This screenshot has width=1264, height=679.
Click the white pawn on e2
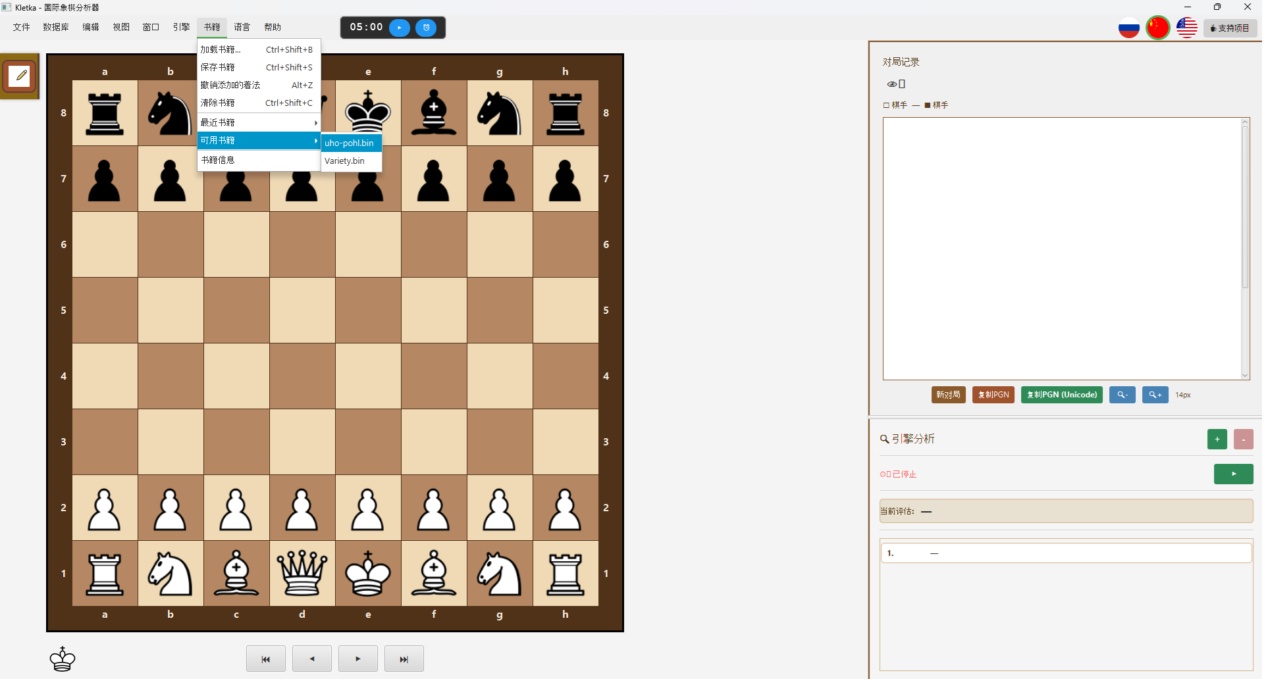click(368, 509)
